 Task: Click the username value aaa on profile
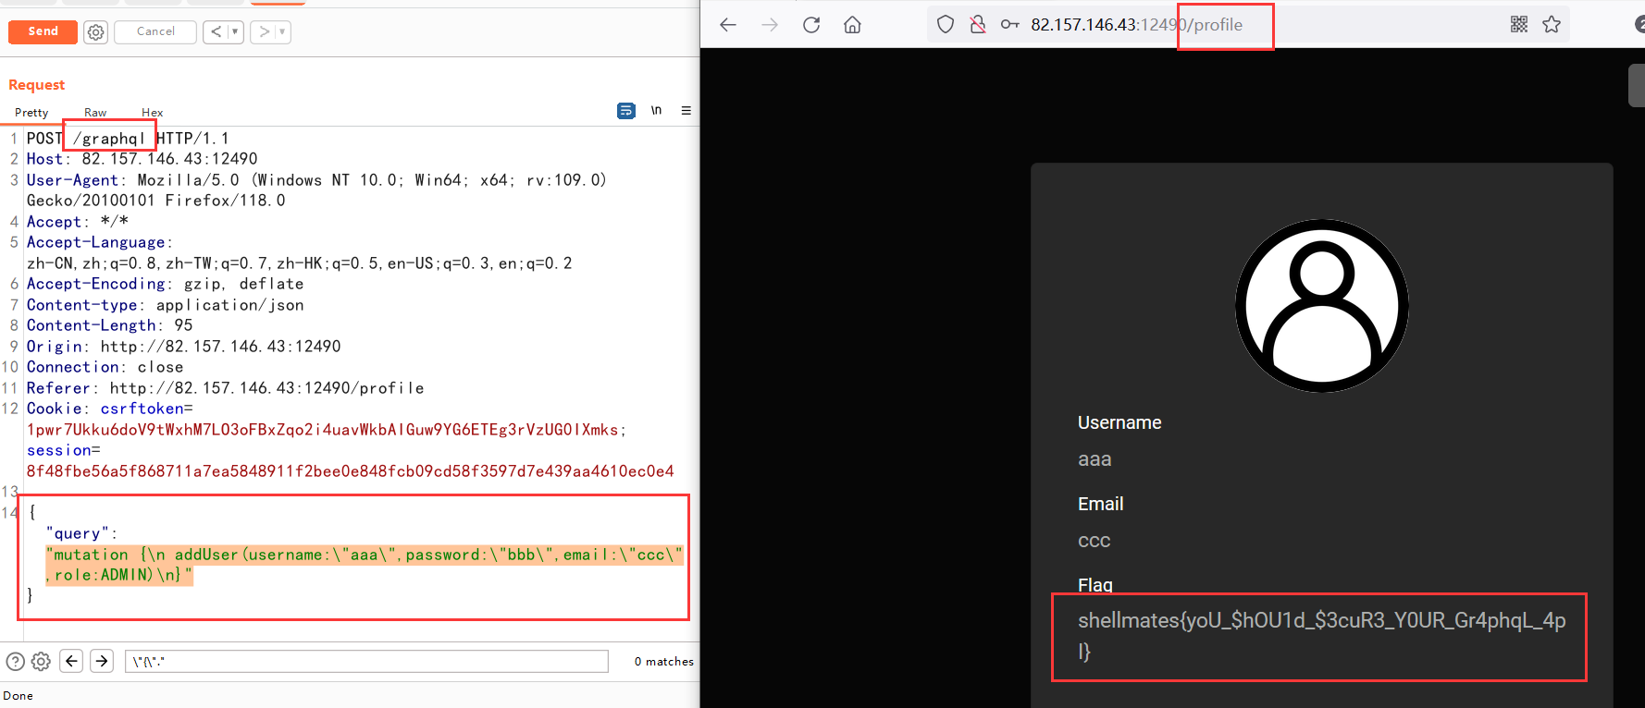1095,459
